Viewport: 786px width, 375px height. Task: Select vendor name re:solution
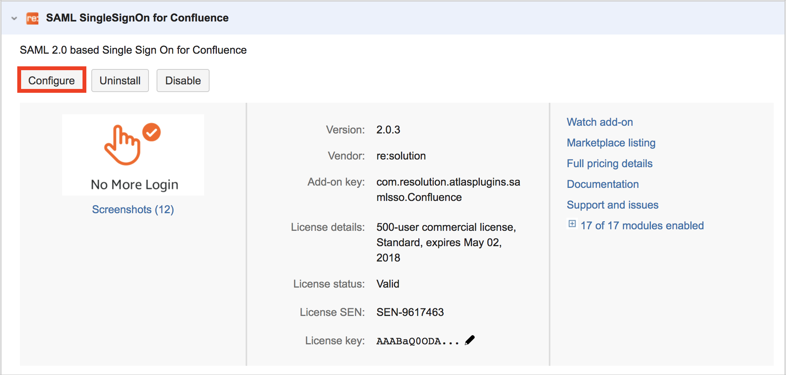(401, 156)
